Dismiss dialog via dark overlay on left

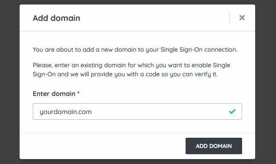(9, 82)
